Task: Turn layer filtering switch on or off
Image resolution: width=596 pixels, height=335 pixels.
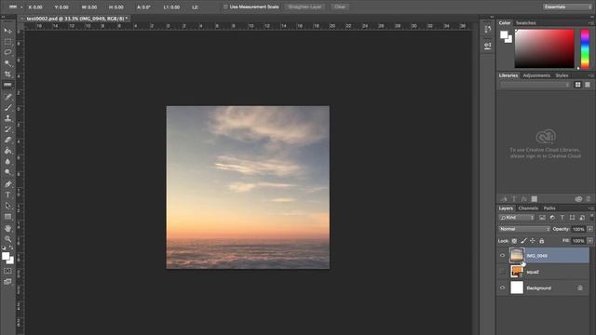Action: [591, 217]
